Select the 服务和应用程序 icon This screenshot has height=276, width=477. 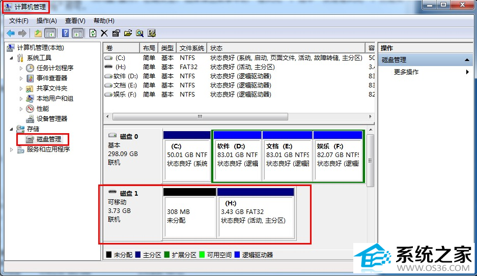coord(20,149)
